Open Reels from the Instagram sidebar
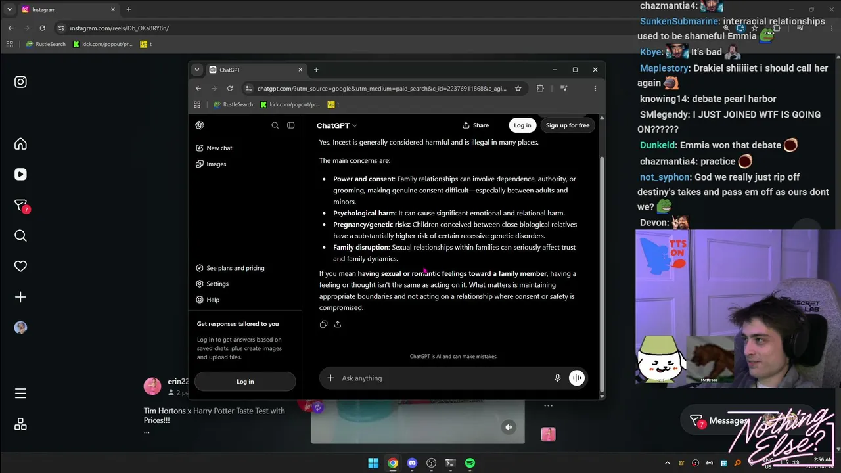Image resolution: width=841 pixels, height=473 pixels. tap(20, 174)
